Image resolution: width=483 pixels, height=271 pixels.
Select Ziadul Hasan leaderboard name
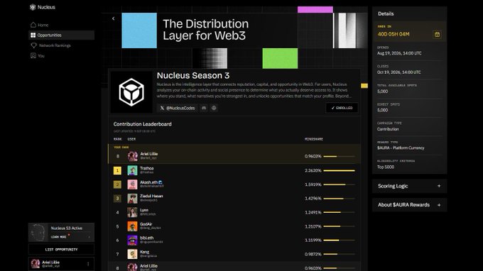(151, 196)
